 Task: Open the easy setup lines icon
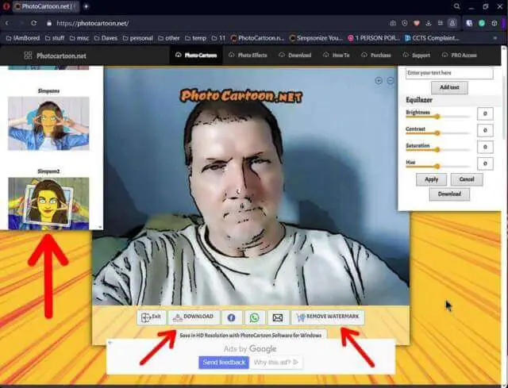coord(441,23)
